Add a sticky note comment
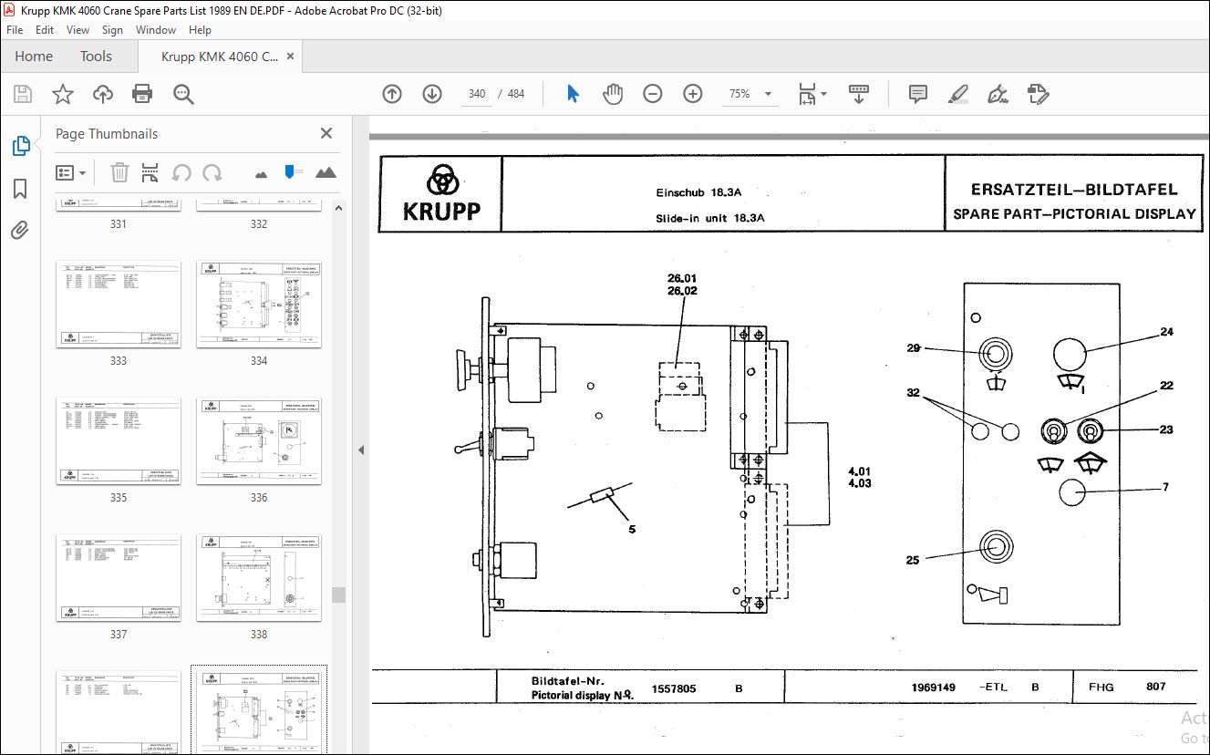Screen dimensions: 1210x755 [x=918, y=94]
